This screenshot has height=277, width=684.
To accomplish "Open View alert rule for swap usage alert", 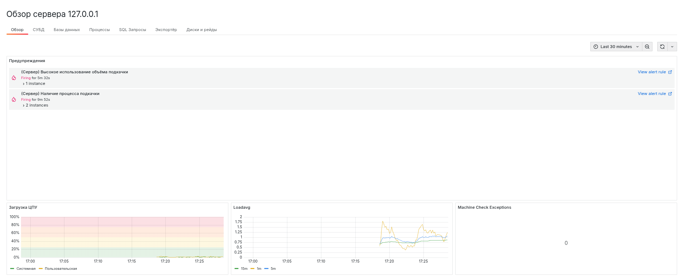I will (651, 72).
